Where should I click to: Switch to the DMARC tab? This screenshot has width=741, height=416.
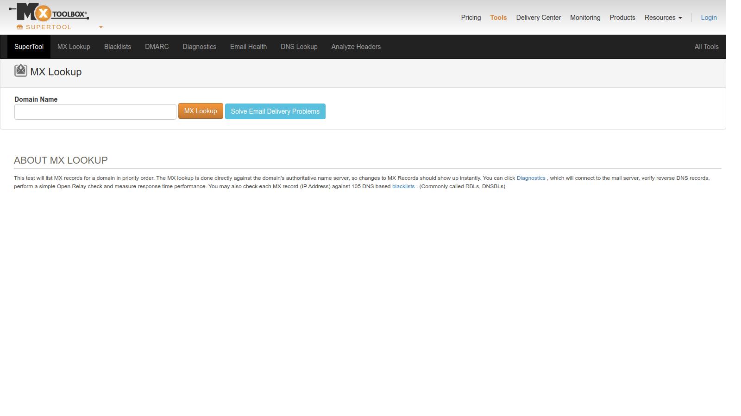pyautogui.click(x=157, y=47)
